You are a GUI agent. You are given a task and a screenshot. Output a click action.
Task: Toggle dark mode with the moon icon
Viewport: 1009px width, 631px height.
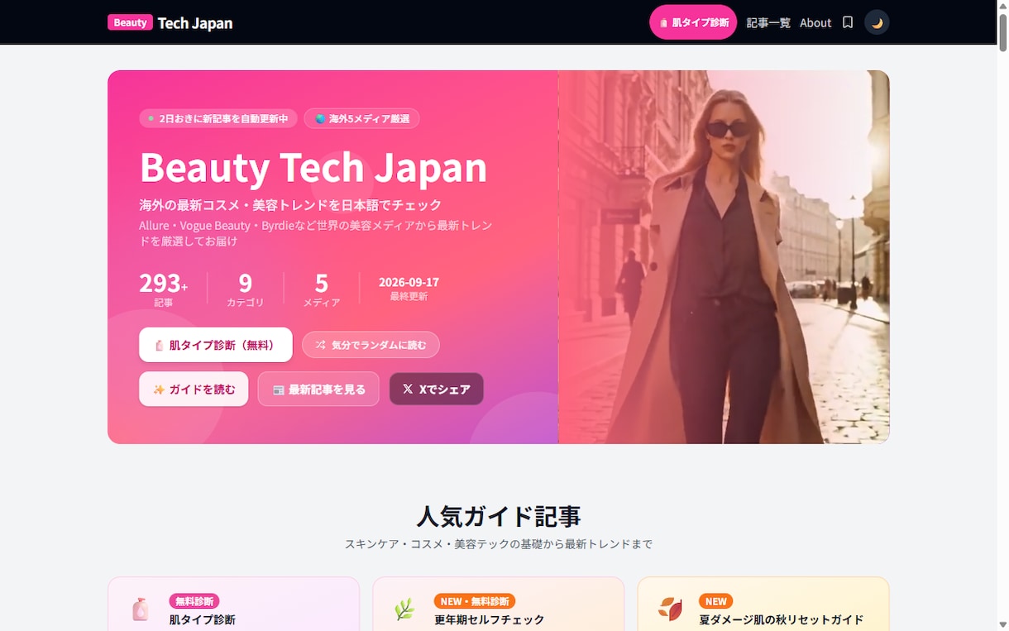[877, 22]
